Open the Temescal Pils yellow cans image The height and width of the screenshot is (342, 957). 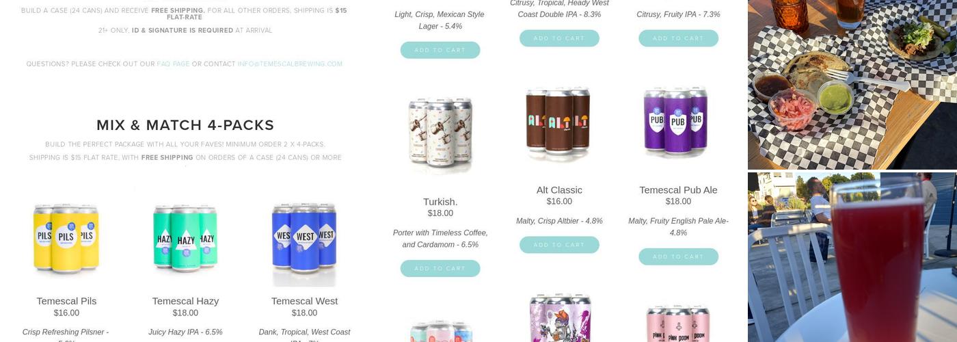click(66, 238)
